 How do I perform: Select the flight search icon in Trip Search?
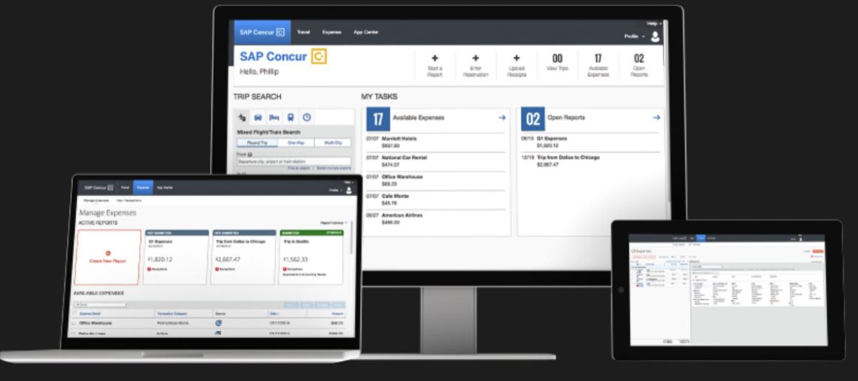(x=242, y=117)
